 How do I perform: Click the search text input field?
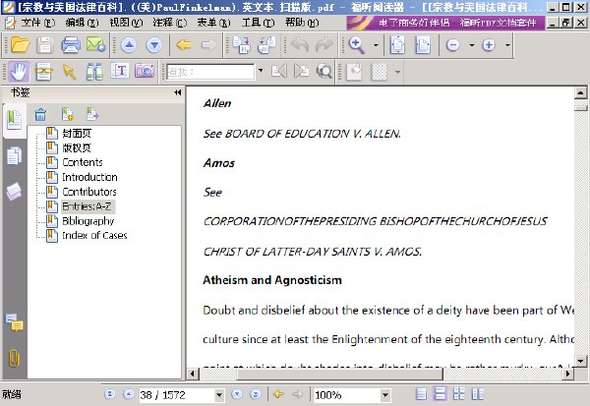210,72
